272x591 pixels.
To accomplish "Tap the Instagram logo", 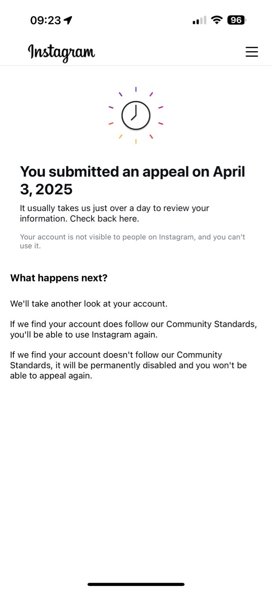I will pos(61,53).
